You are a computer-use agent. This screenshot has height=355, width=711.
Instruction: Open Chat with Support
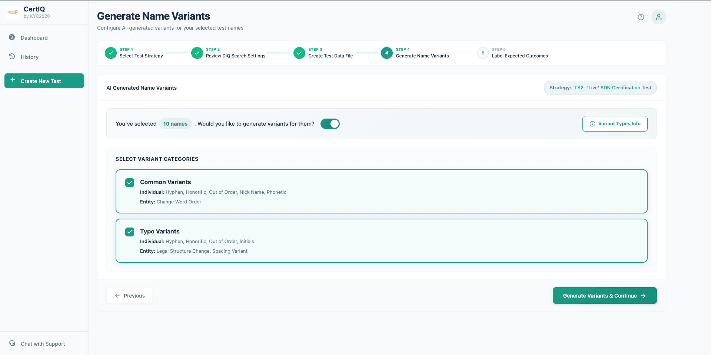point(43,344)
